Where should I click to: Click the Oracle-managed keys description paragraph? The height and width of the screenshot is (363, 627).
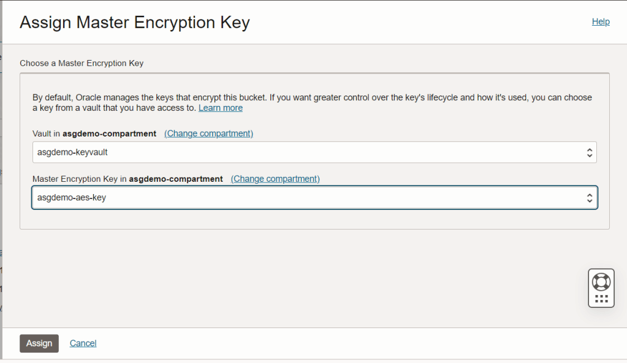[x=306, y=97]
